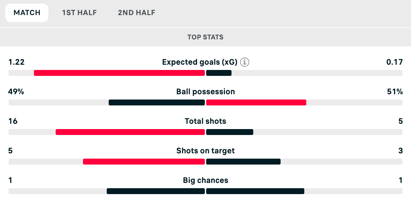Click the dark away xG bar

click(x=219, y=73)
